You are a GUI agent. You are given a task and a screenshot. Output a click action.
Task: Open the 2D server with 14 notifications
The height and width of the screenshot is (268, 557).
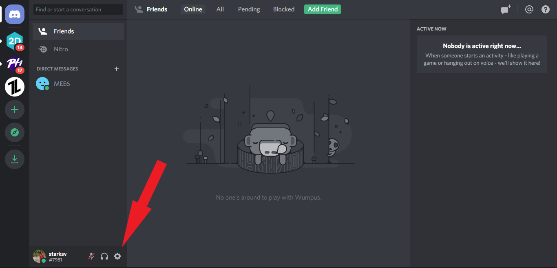(15, 41)
